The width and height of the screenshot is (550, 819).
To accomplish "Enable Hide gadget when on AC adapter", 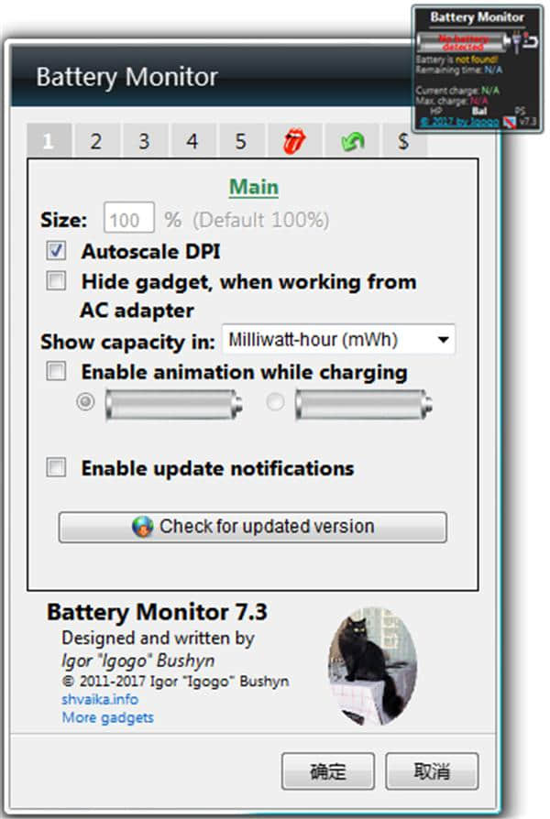I will pyautogui.click(x=57, y=281).
